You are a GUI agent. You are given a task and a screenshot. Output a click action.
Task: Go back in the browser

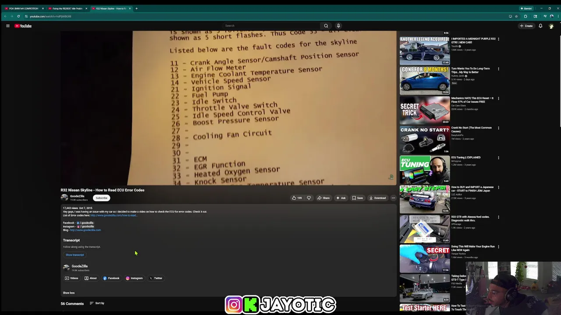point(5,16)
